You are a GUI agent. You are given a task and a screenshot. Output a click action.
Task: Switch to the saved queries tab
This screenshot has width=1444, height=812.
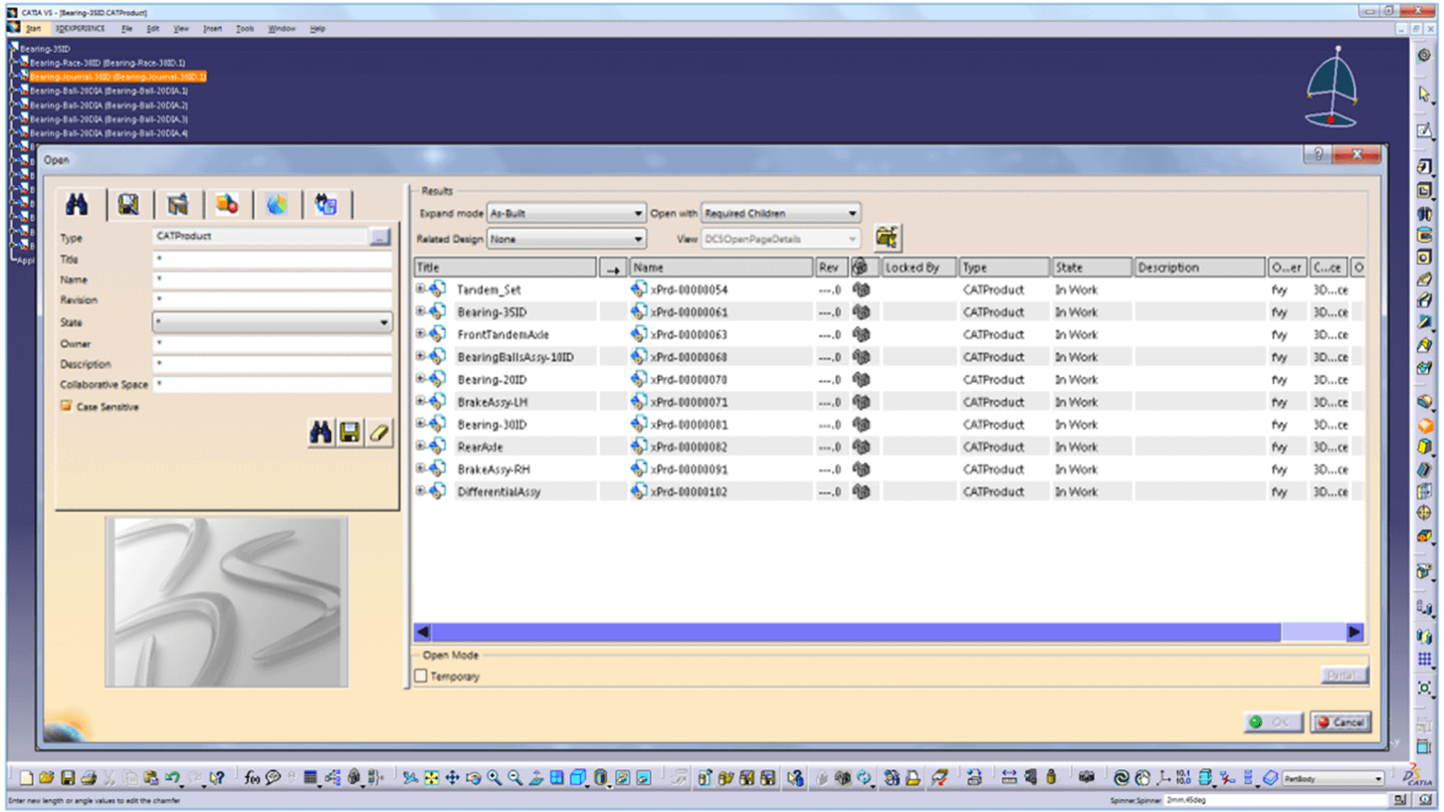coord(129,205)
